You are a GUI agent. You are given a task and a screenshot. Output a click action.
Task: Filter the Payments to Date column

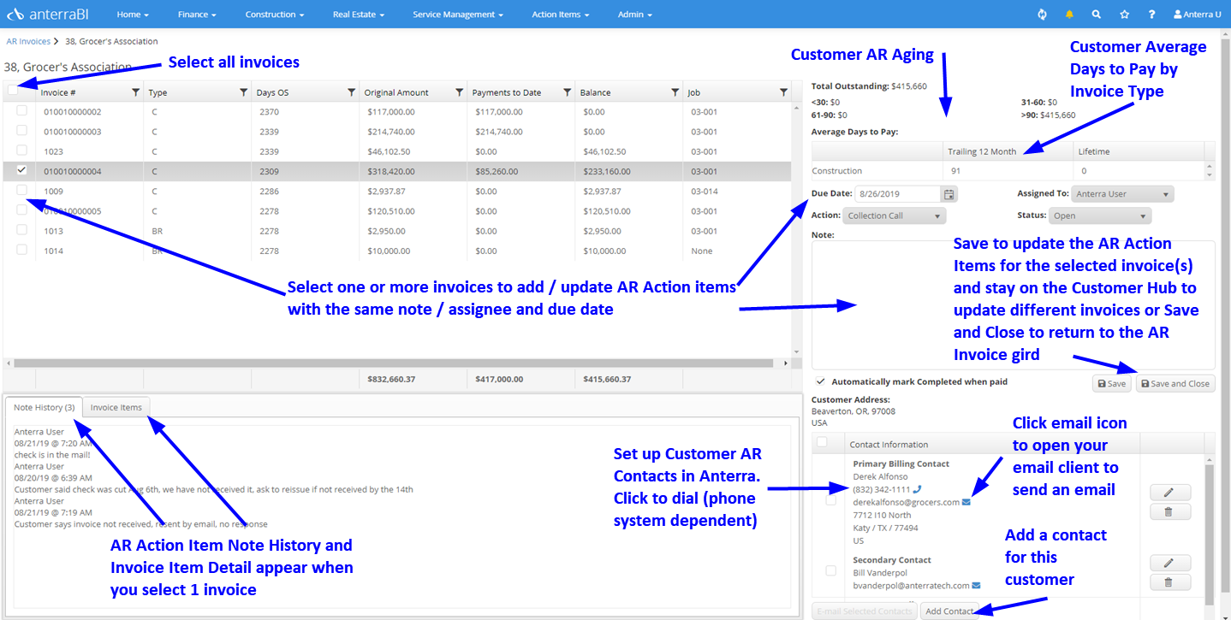pos(567,92)
